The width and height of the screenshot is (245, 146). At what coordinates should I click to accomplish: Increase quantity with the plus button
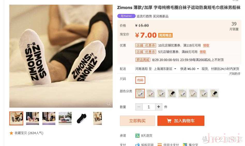159,107
